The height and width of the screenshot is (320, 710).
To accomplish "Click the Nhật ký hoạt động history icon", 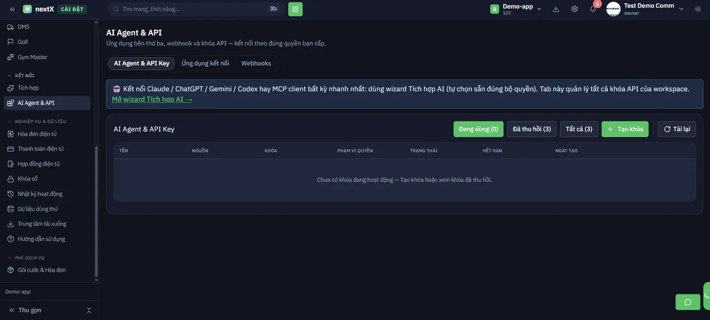I will (10, 194).
